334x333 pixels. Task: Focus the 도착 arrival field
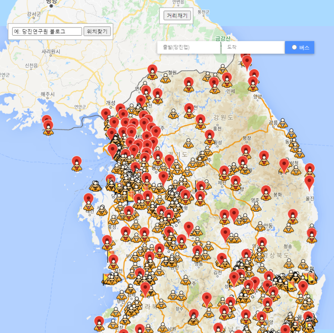pyautogui.click(x=253, y=47)
